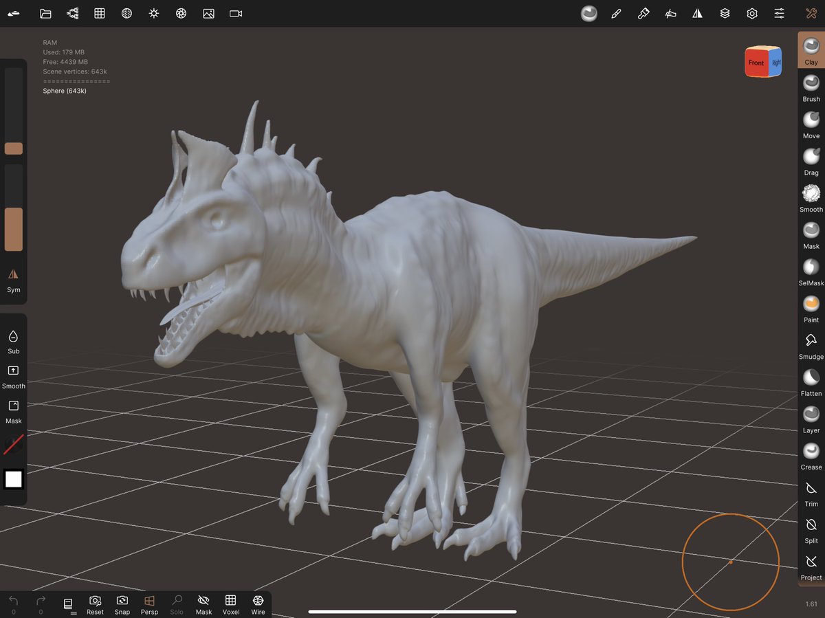Click the Sphere (643k) object label

click(65, 91)
